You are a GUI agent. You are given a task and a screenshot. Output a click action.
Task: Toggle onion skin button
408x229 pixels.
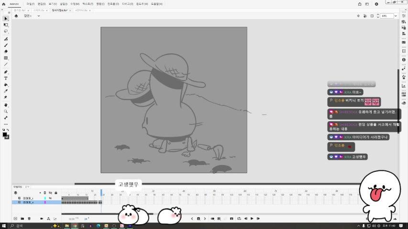[212, 219]
